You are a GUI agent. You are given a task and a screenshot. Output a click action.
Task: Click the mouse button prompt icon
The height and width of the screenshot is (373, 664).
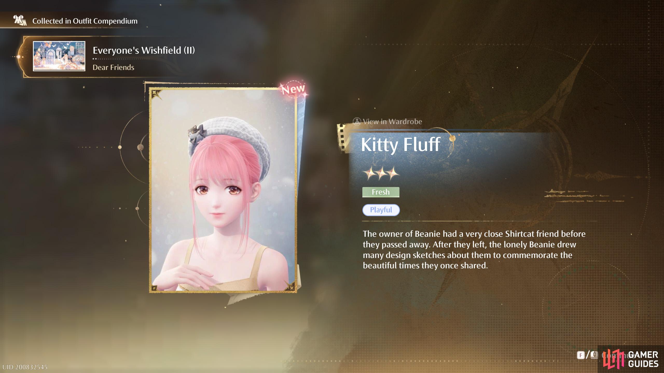(x=594, y=355)
